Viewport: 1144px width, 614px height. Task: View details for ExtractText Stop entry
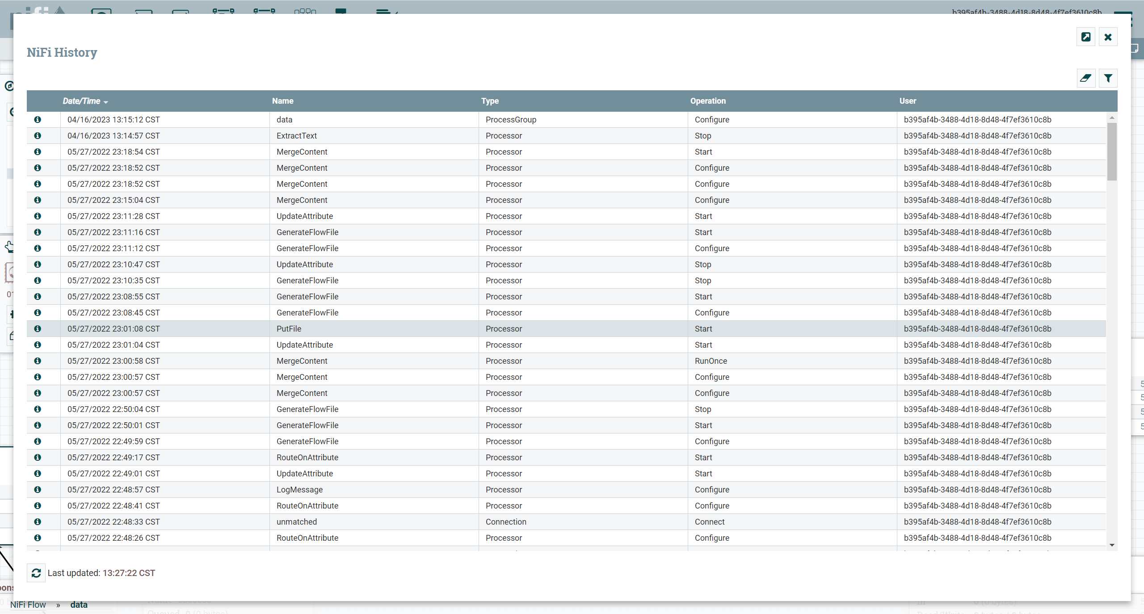[38, 135]
